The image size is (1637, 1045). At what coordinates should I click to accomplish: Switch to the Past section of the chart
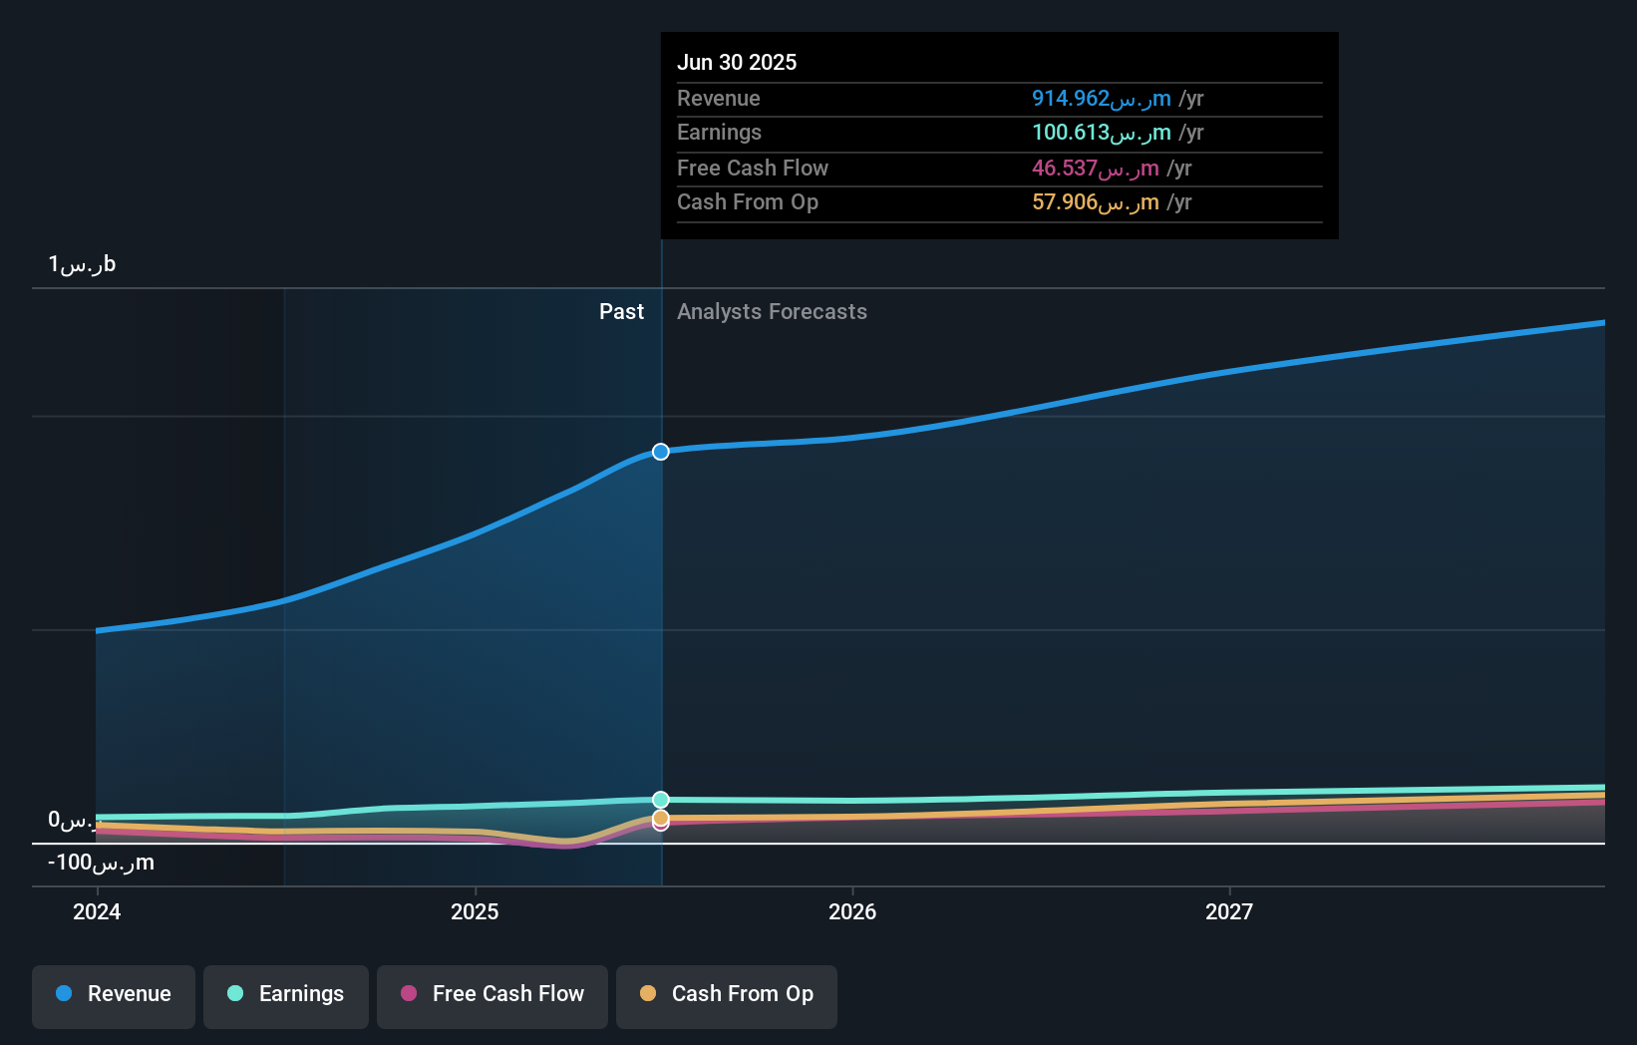pyautogui.click(x=622, y=311)
